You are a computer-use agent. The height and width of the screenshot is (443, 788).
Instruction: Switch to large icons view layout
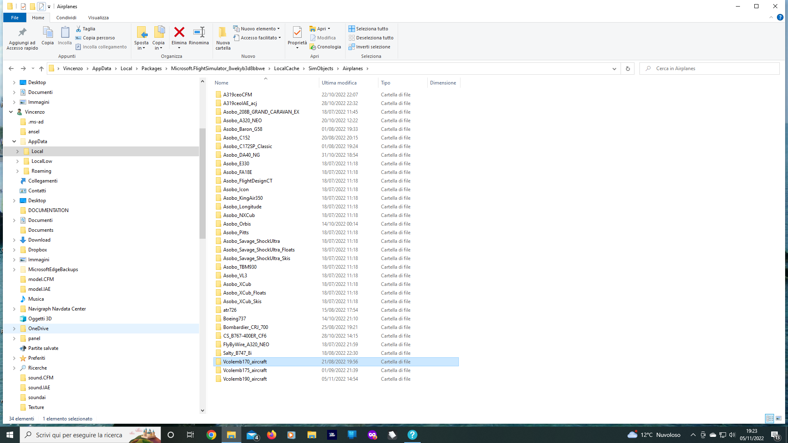[x=779, y=418]
